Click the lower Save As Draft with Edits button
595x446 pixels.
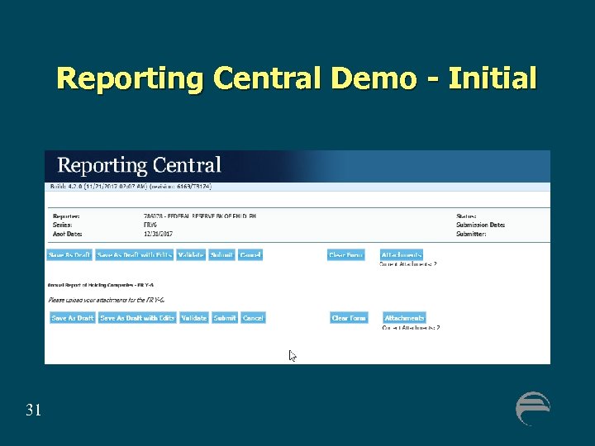pos(137,318)
